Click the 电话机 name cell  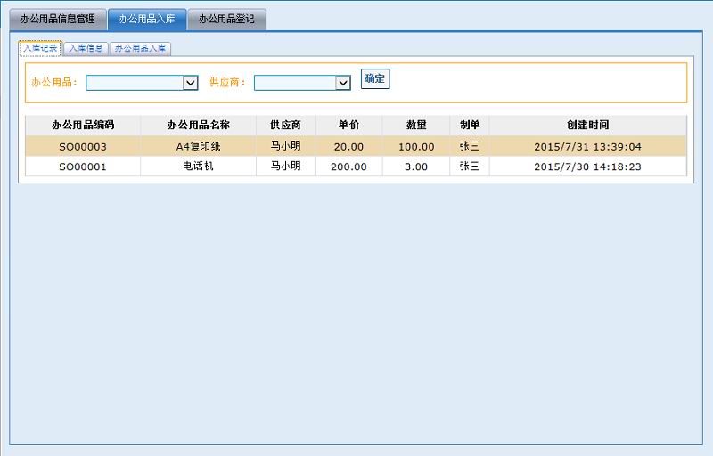pyautogui.click(x=198, y=167)
